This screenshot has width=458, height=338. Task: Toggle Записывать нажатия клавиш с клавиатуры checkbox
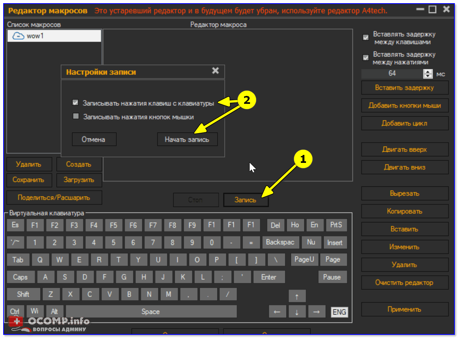pos(75,103)
